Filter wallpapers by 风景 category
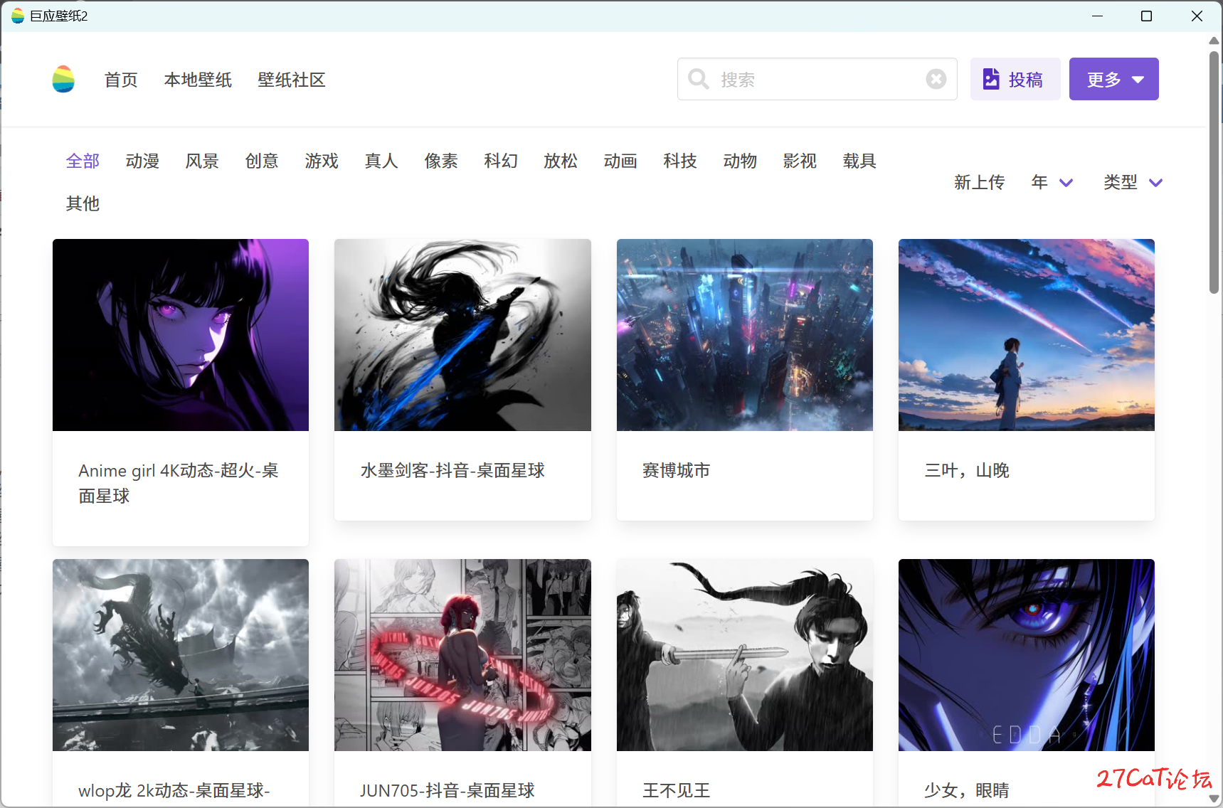The width and height of the screenshot is (1223, 808). pyautogui.click(x=202, y=161)
